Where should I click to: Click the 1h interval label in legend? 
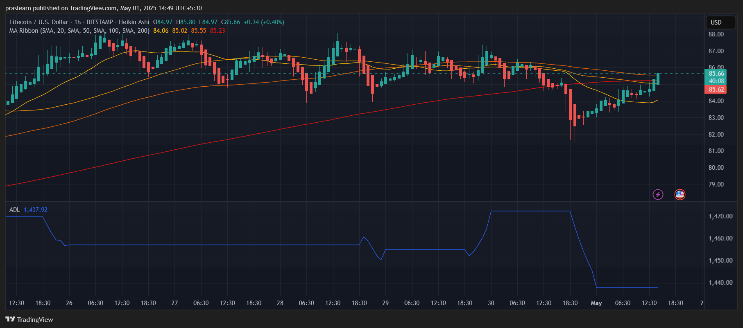point(77,22)
